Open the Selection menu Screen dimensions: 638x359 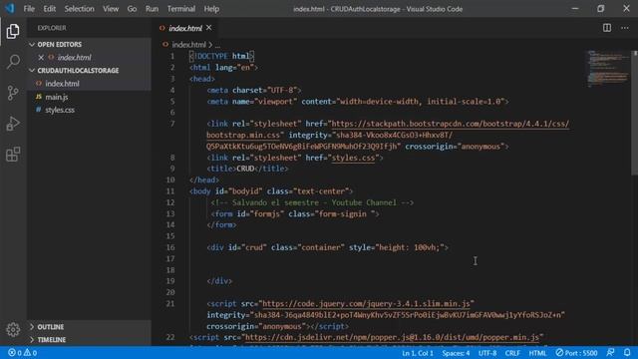[x=79, y=9]
